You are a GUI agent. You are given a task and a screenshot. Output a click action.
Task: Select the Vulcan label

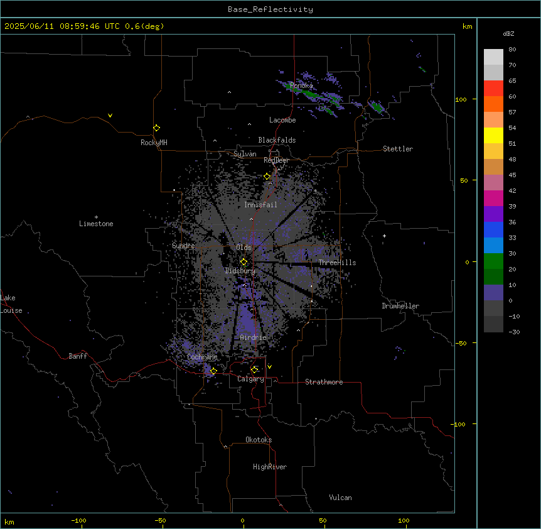click(x=341, y=498)
